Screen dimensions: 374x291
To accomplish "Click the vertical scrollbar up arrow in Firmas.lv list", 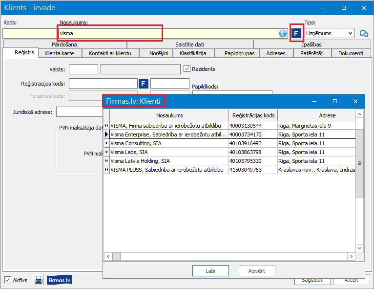I will [359, 114].
